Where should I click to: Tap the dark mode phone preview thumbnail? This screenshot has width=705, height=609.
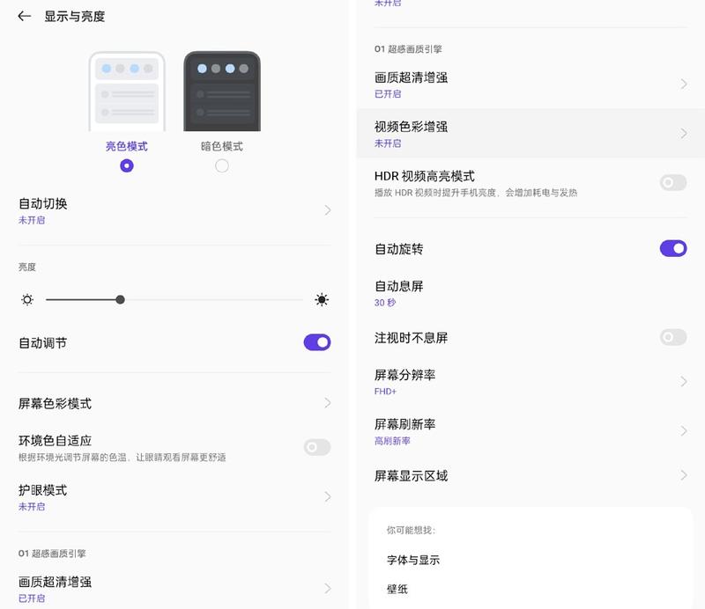point(222,92)
